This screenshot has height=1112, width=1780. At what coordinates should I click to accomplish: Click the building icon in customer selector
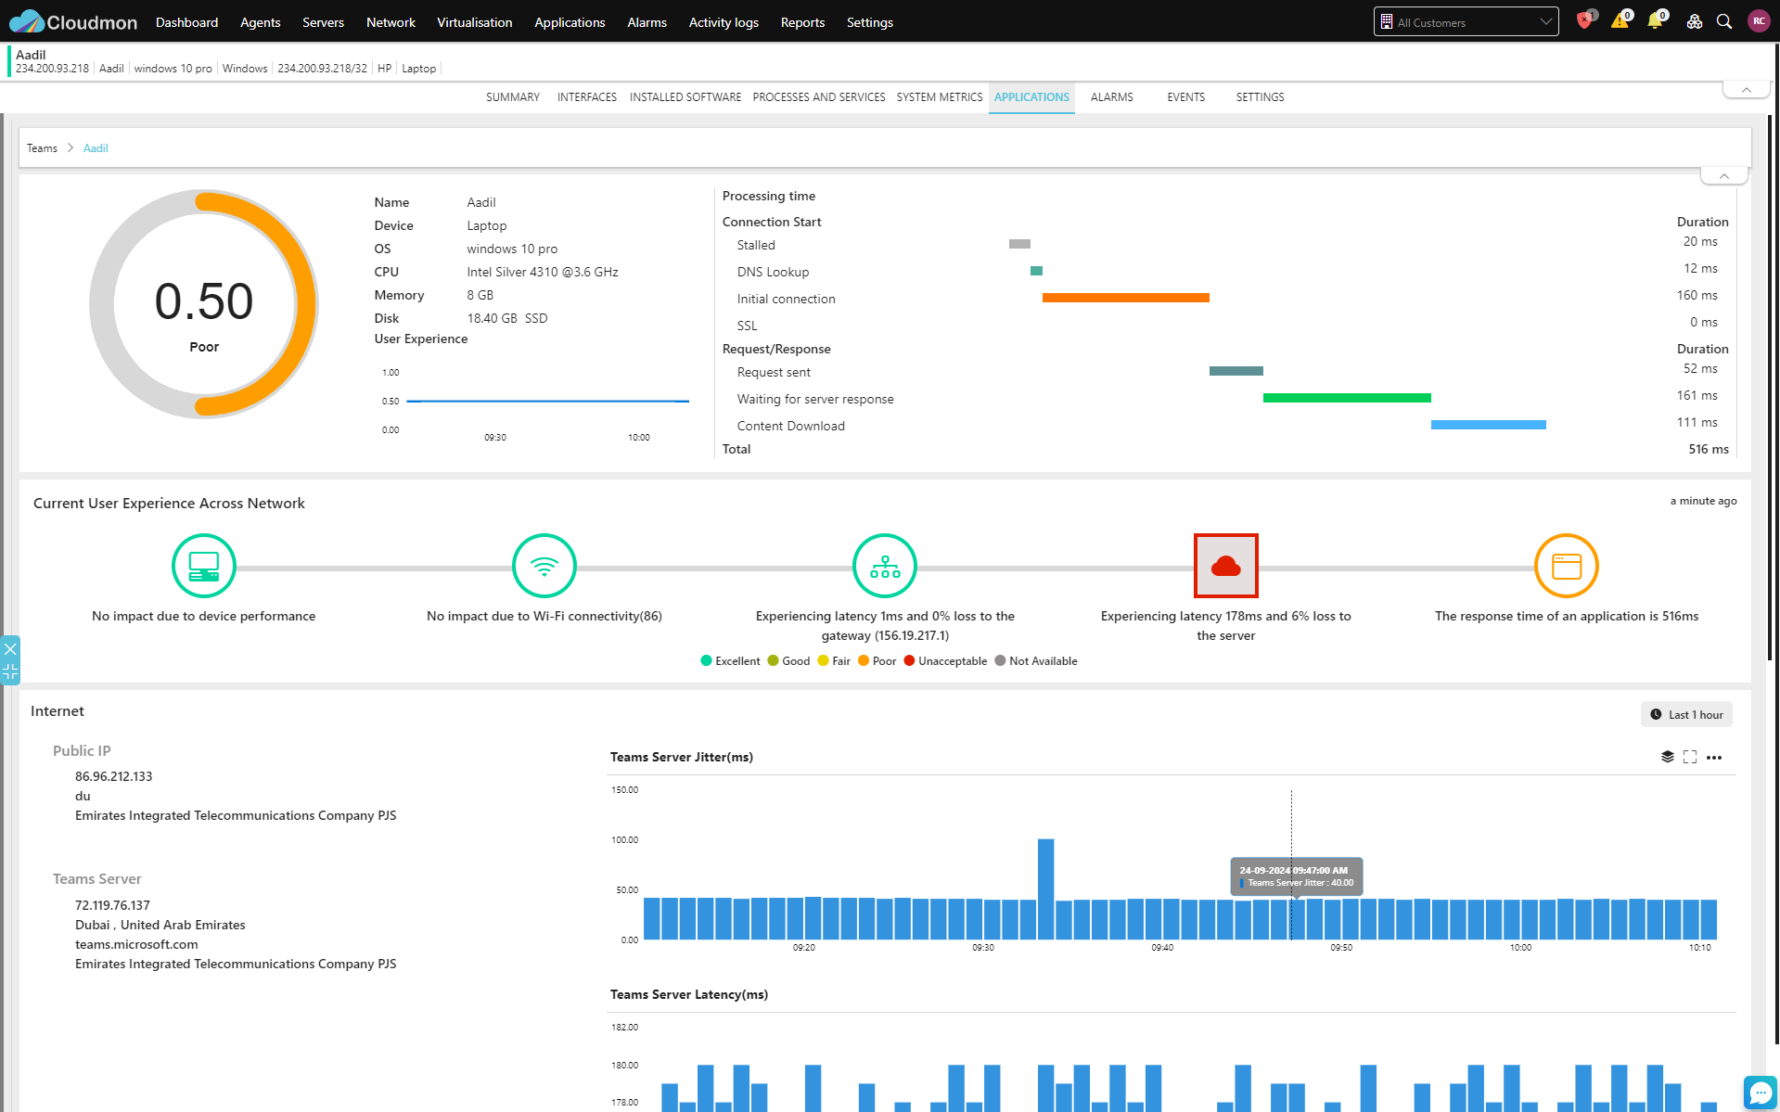point(1387,21)
